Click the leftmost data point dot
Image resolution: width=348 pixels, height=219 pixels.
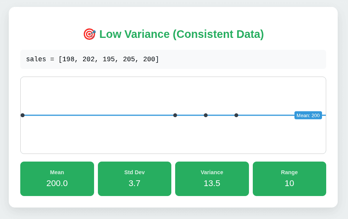point(23,115)
